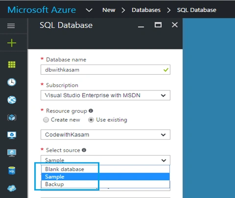Expand the Subscription dropdown
The image size is (235, 198).
coord(105,95)
